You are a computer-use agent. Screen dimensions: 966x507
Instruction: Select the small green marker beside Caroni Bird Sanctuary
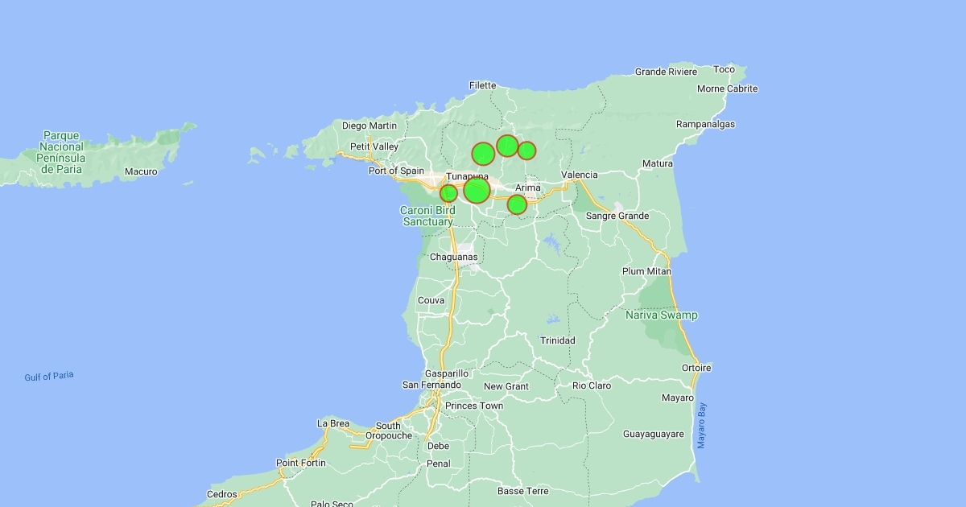[x=448, y=193]
